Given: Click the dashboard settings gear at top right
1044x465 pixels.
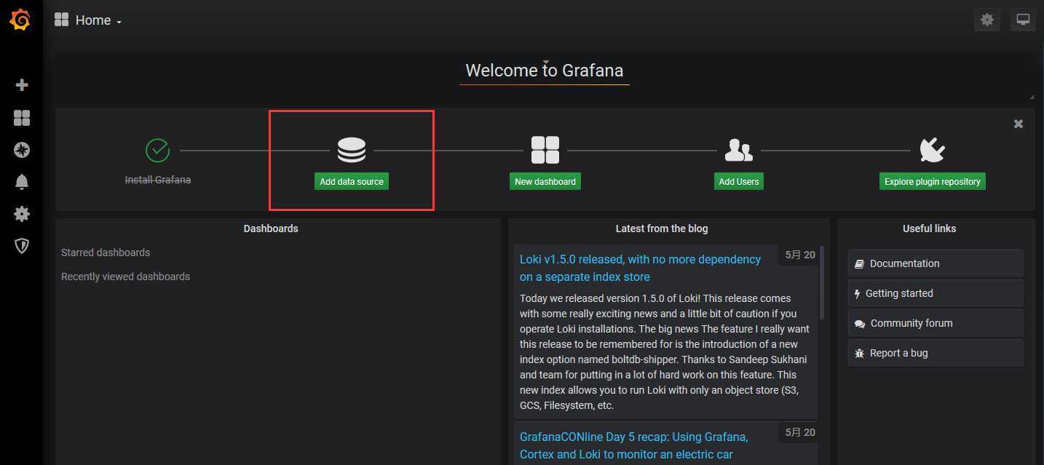Looking at the screenshot, I should 987,20.
